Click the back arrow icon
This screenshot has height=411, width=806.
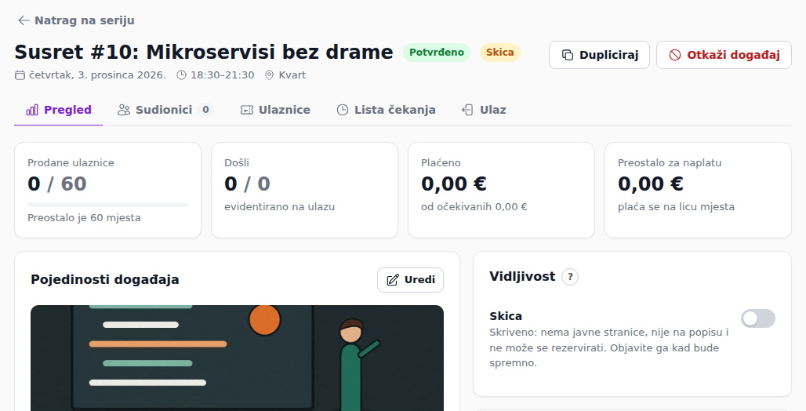(x=24, y=20)
